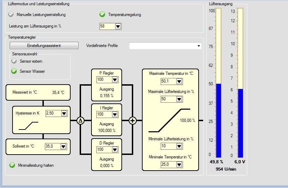Toggle Minimalleistung halten checkbox
Image resolution: width=288 pixels, height=188 pixels.
(12, 165)
